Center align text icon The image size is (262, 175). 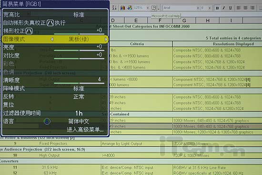pos(245,8)
